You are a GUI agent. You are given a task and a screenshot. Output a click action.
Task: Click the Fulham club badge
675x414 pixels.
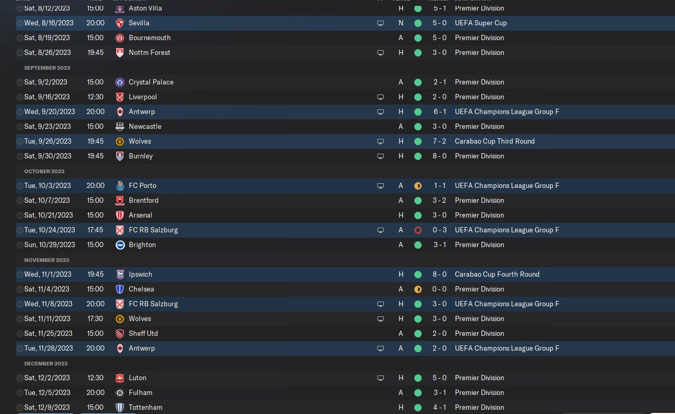point(120,393)
